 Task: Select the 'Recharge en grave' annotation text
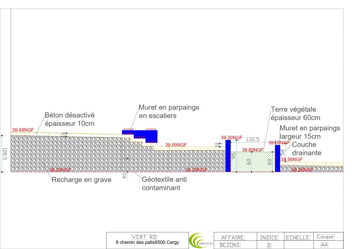tap(81, 180)
